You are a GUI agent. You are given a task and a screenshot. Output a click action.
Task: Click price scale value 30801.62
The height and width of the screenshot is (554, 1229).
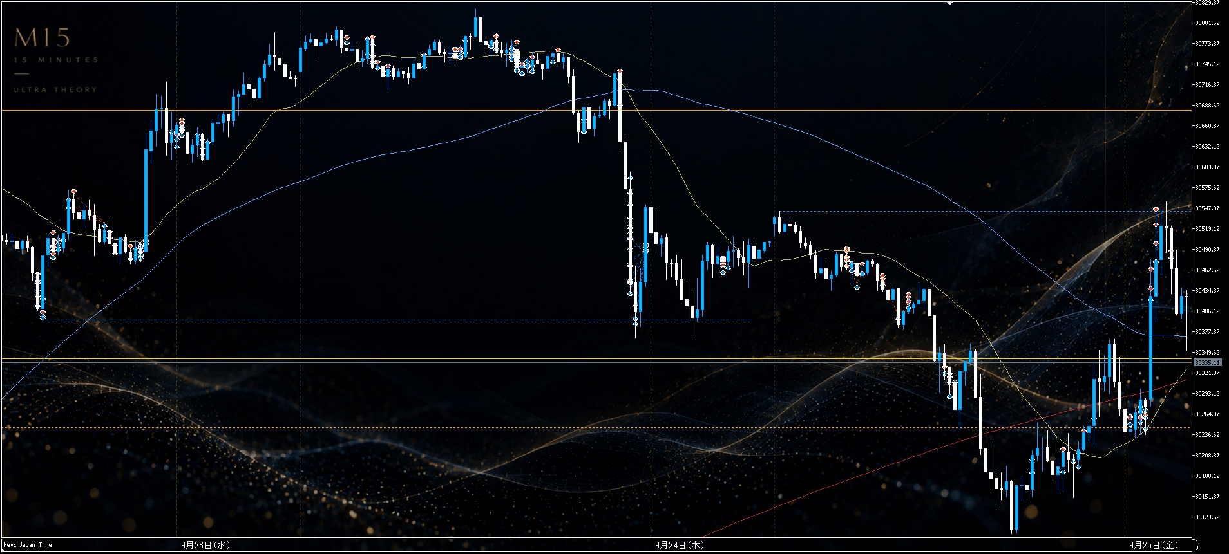click(x=1207, y=23)
